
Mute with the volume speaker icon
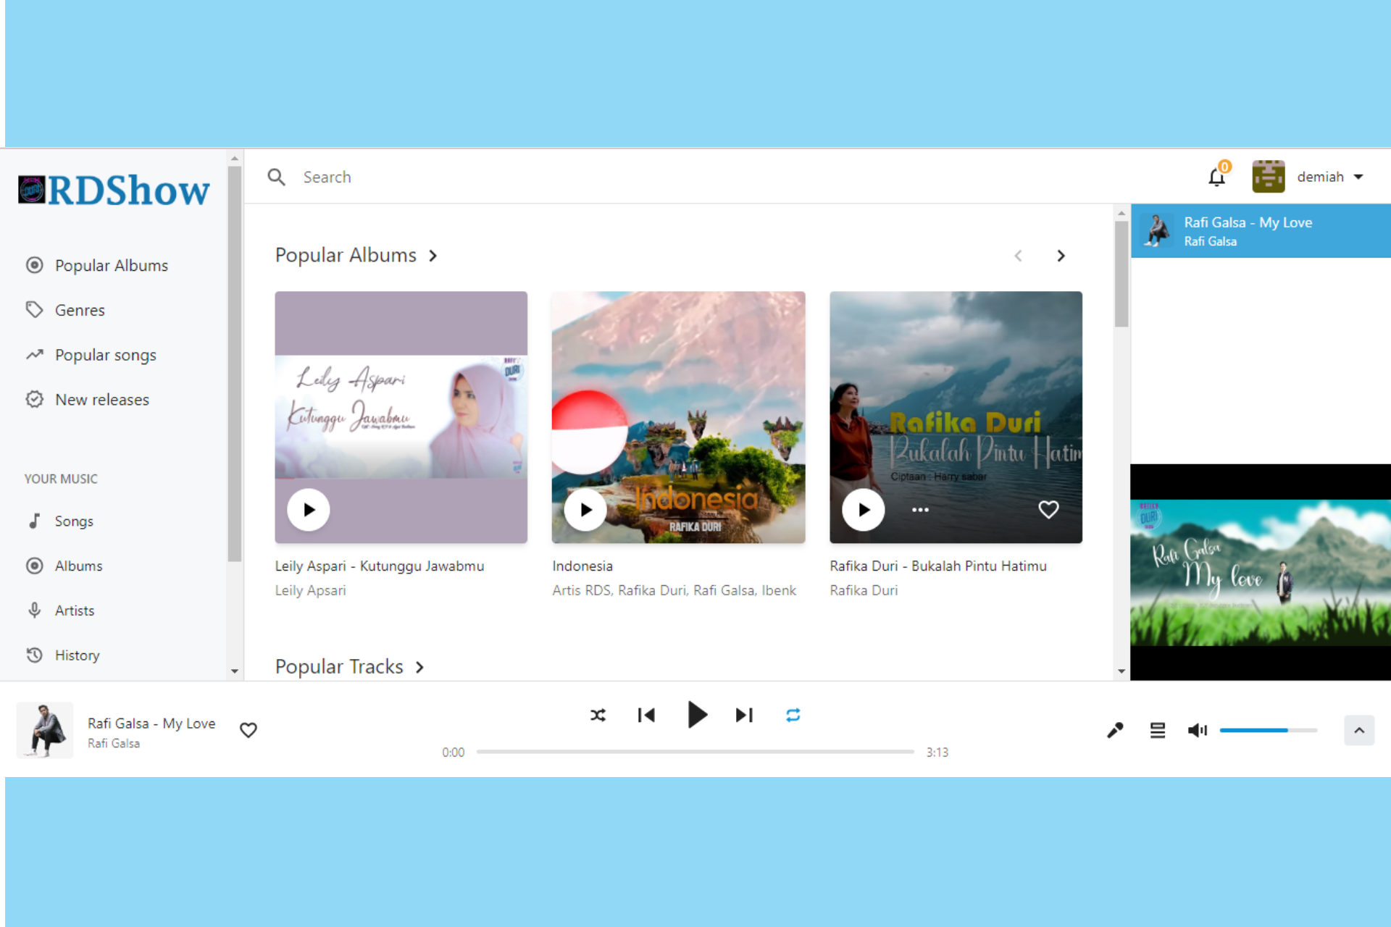click(1197, 730)
